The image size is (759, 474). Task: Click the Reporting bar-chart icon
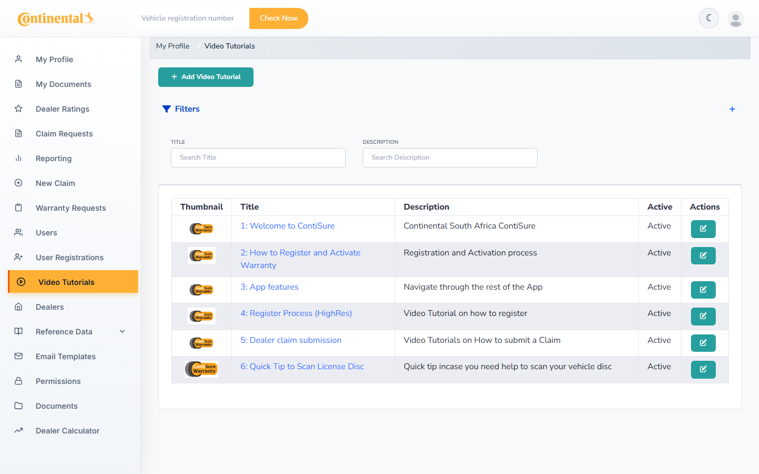click(18, 158)
